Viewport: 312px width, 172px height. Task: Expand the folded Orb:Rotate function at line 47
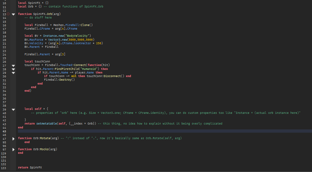(x=13, y=139)
